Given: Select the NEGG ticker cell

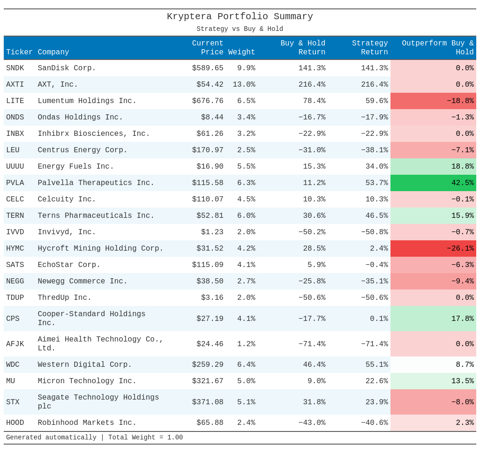Looking at the screenshot, I should [15, 281].
